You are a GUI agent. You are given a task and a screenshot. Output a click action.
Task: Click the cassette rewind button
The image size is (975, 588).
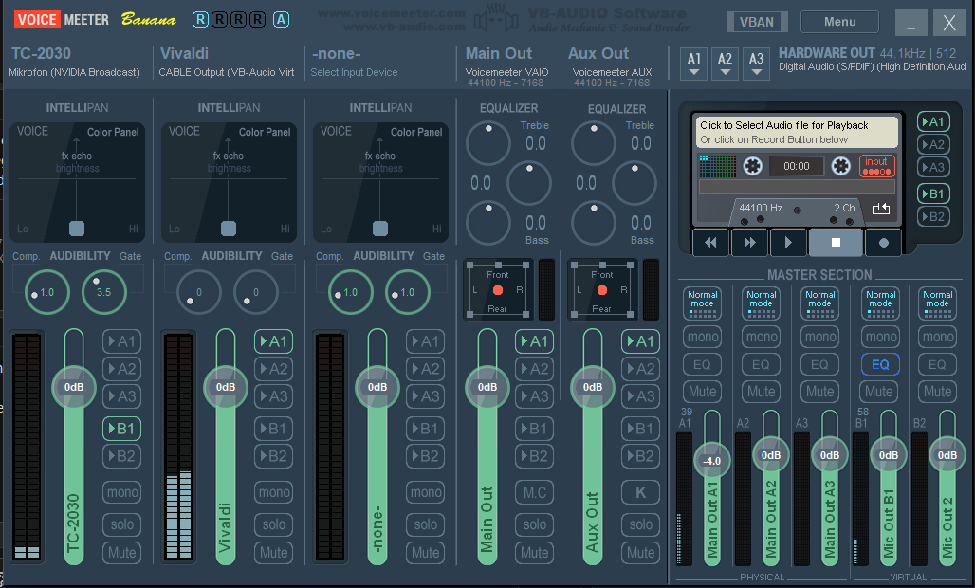coord(710,243)
